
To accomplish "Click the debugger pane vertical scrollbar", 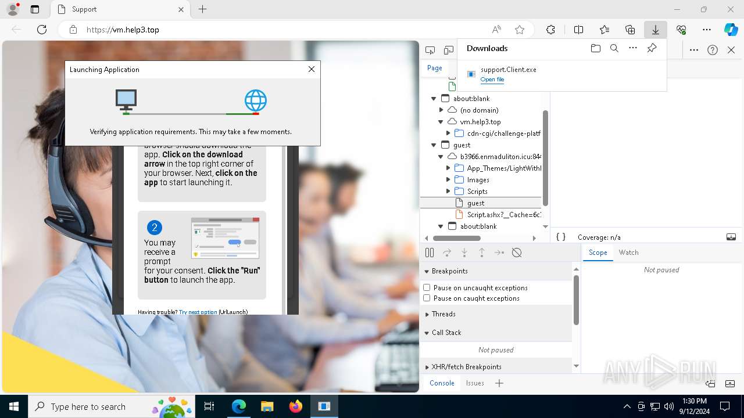I will click(576, 300).
